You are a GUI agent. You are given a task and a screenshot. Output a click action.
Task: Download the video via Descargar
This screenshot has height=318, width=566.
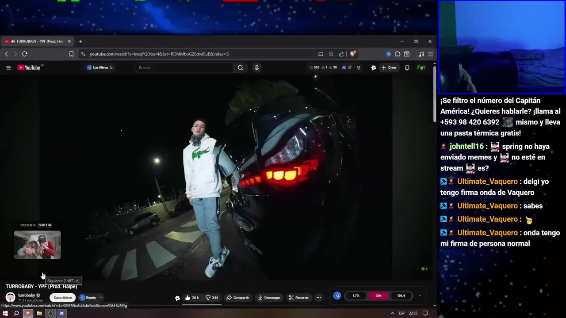269,298
